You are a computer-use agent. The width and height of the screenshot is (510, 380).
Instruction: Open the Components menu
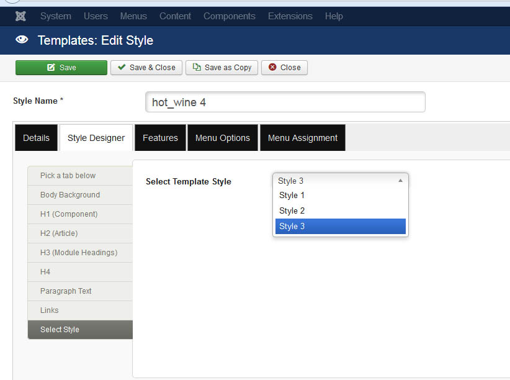(x=230, y=16)
